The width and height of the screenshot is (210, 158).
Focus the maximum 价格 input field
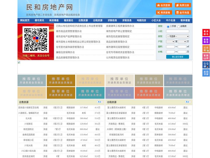pos(182,52)
